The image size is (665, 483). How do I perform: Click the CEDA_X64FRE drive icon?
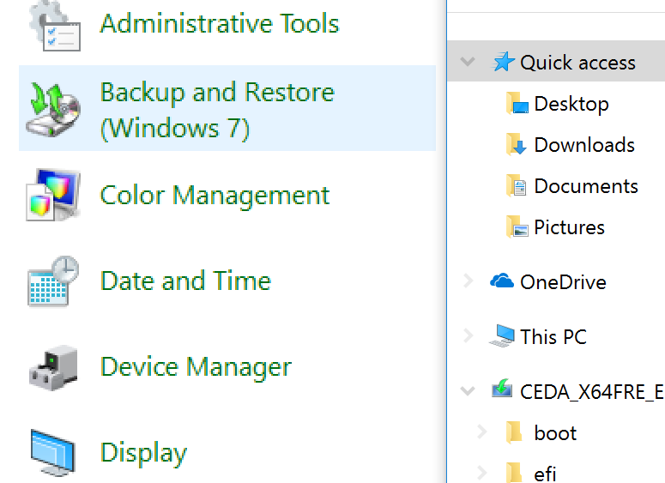502,388
